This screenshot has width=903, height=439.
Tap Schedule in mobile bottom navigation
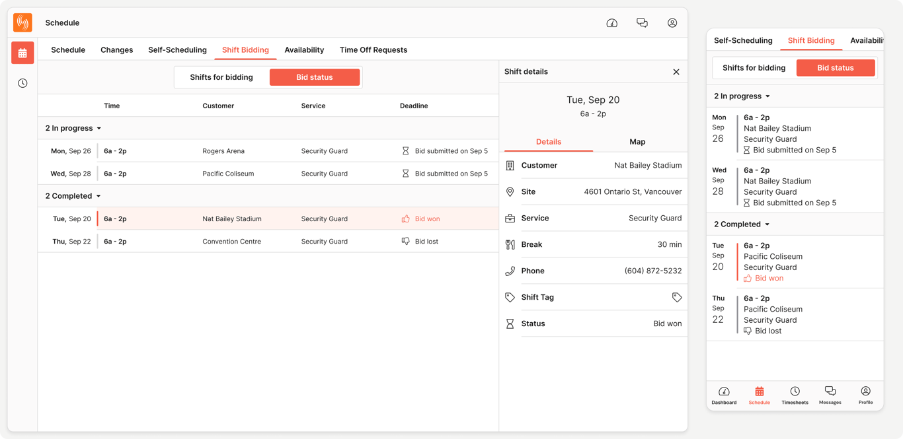[x=760, y=395]
